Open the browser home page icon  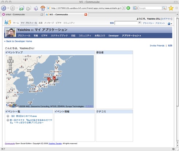[43, 8]
